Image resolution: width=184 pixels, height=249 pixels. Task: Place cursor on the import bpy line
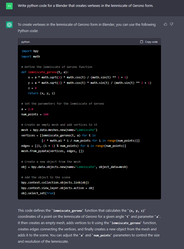pos(30,51)
